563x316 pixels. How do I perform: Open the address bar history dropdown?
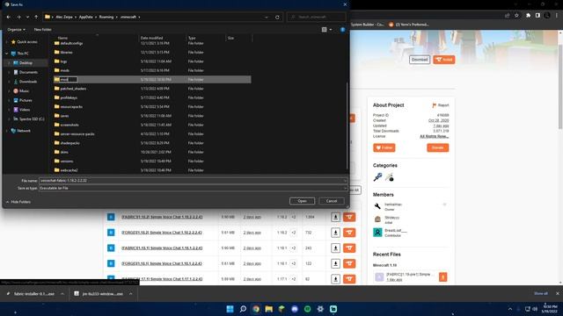point(267,17)
